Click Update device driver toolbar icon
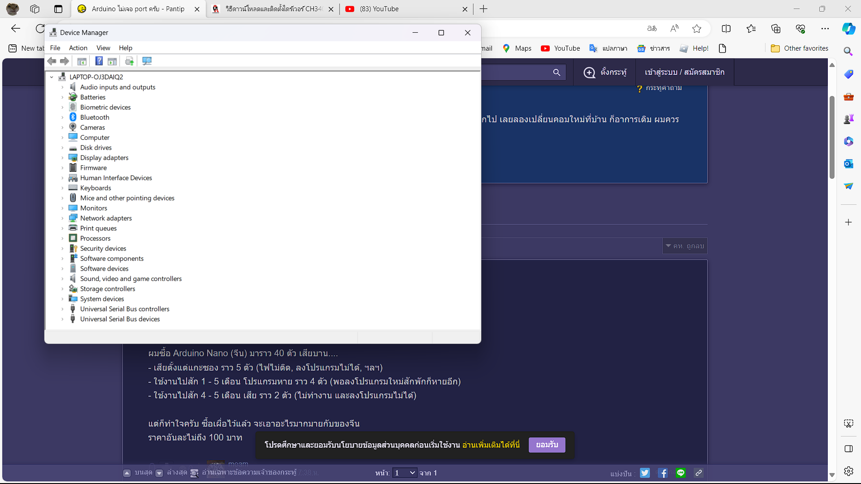861x484 pixels. 129,61
